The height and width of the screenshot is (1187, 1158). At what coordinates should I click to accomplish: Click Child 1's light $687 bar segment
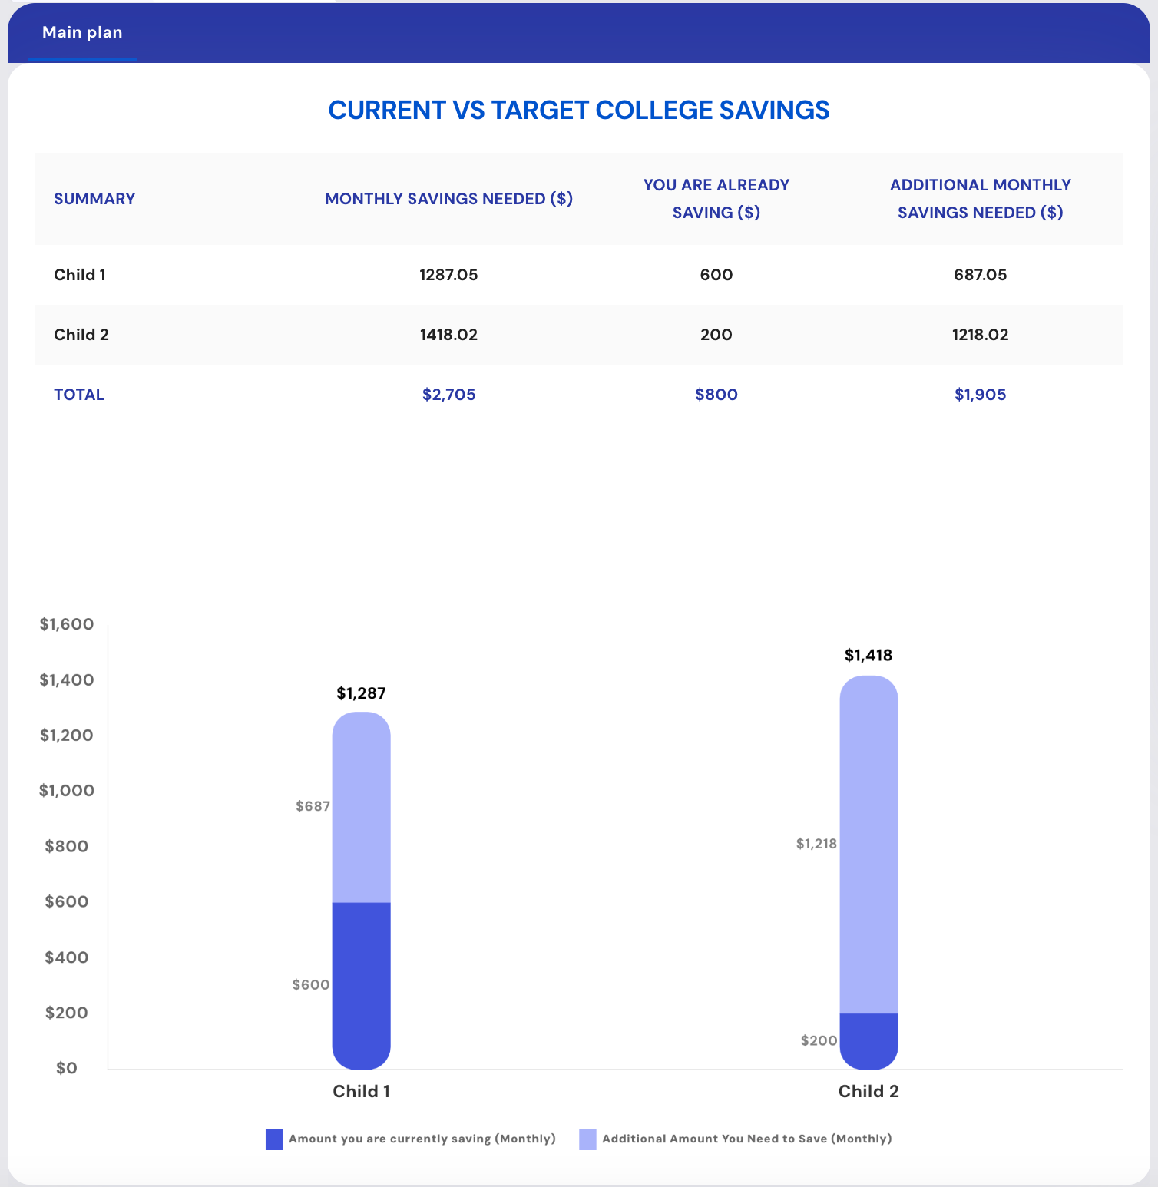point(361,806)
